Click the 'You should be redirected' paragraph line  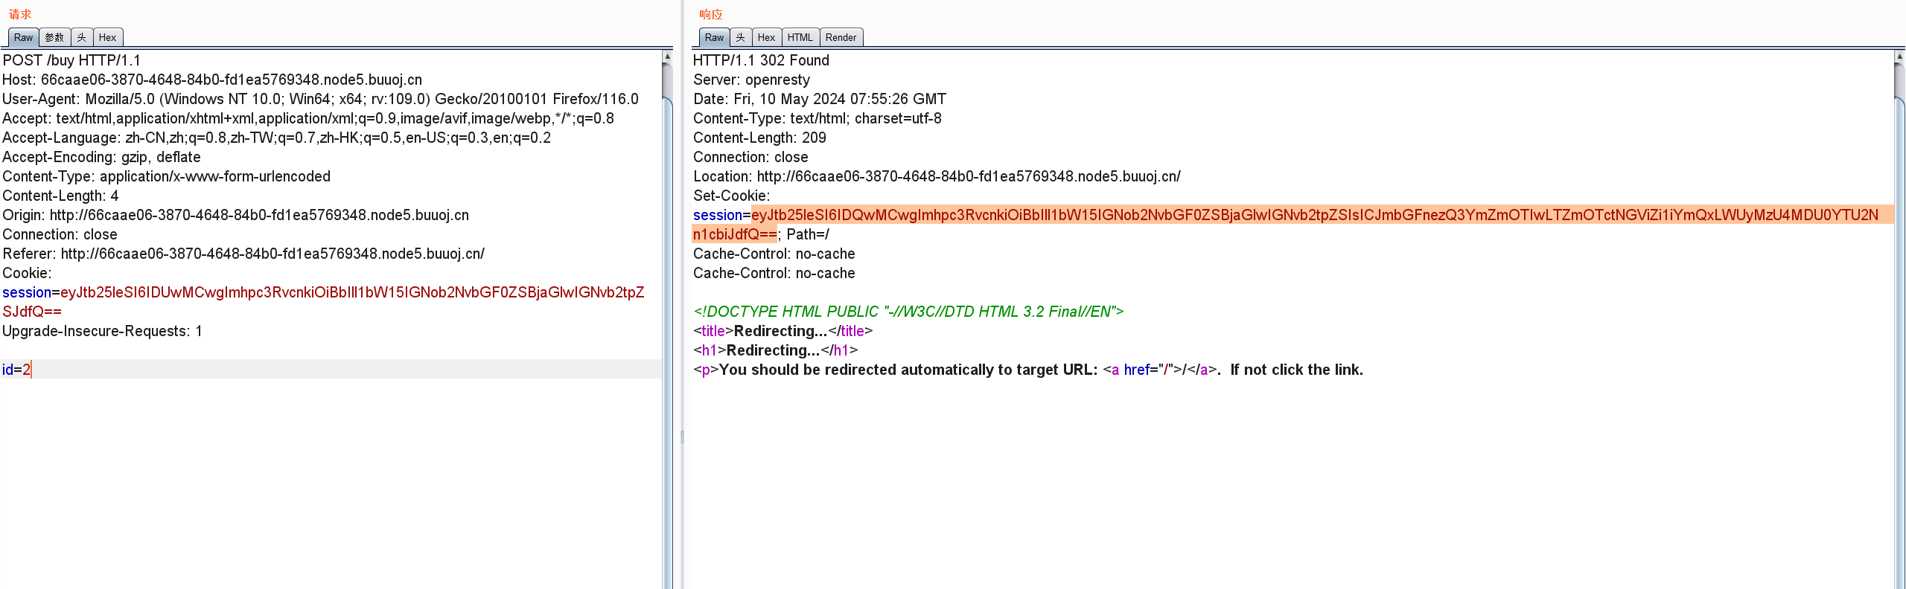pos(1028,370)
